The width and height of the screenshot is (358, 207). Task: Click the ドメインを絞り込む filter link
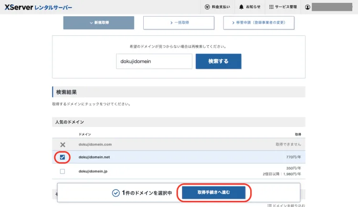[x=286, y=206]
